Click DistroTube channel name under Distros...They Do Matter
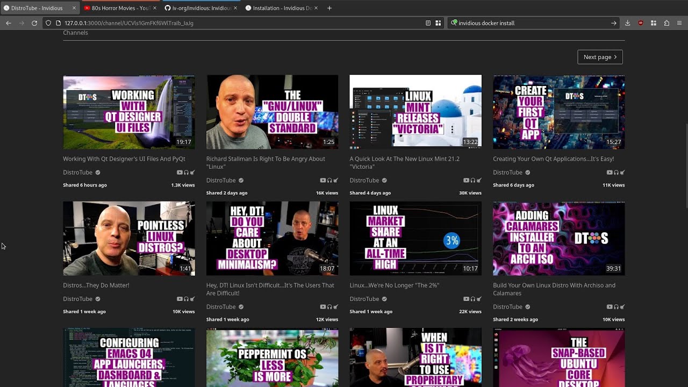Viewport: 688px width, 387px height. (78, 299)
